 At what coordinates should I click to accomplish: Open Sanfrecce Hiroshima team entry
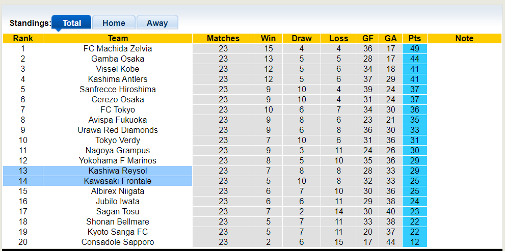(118, 90)
